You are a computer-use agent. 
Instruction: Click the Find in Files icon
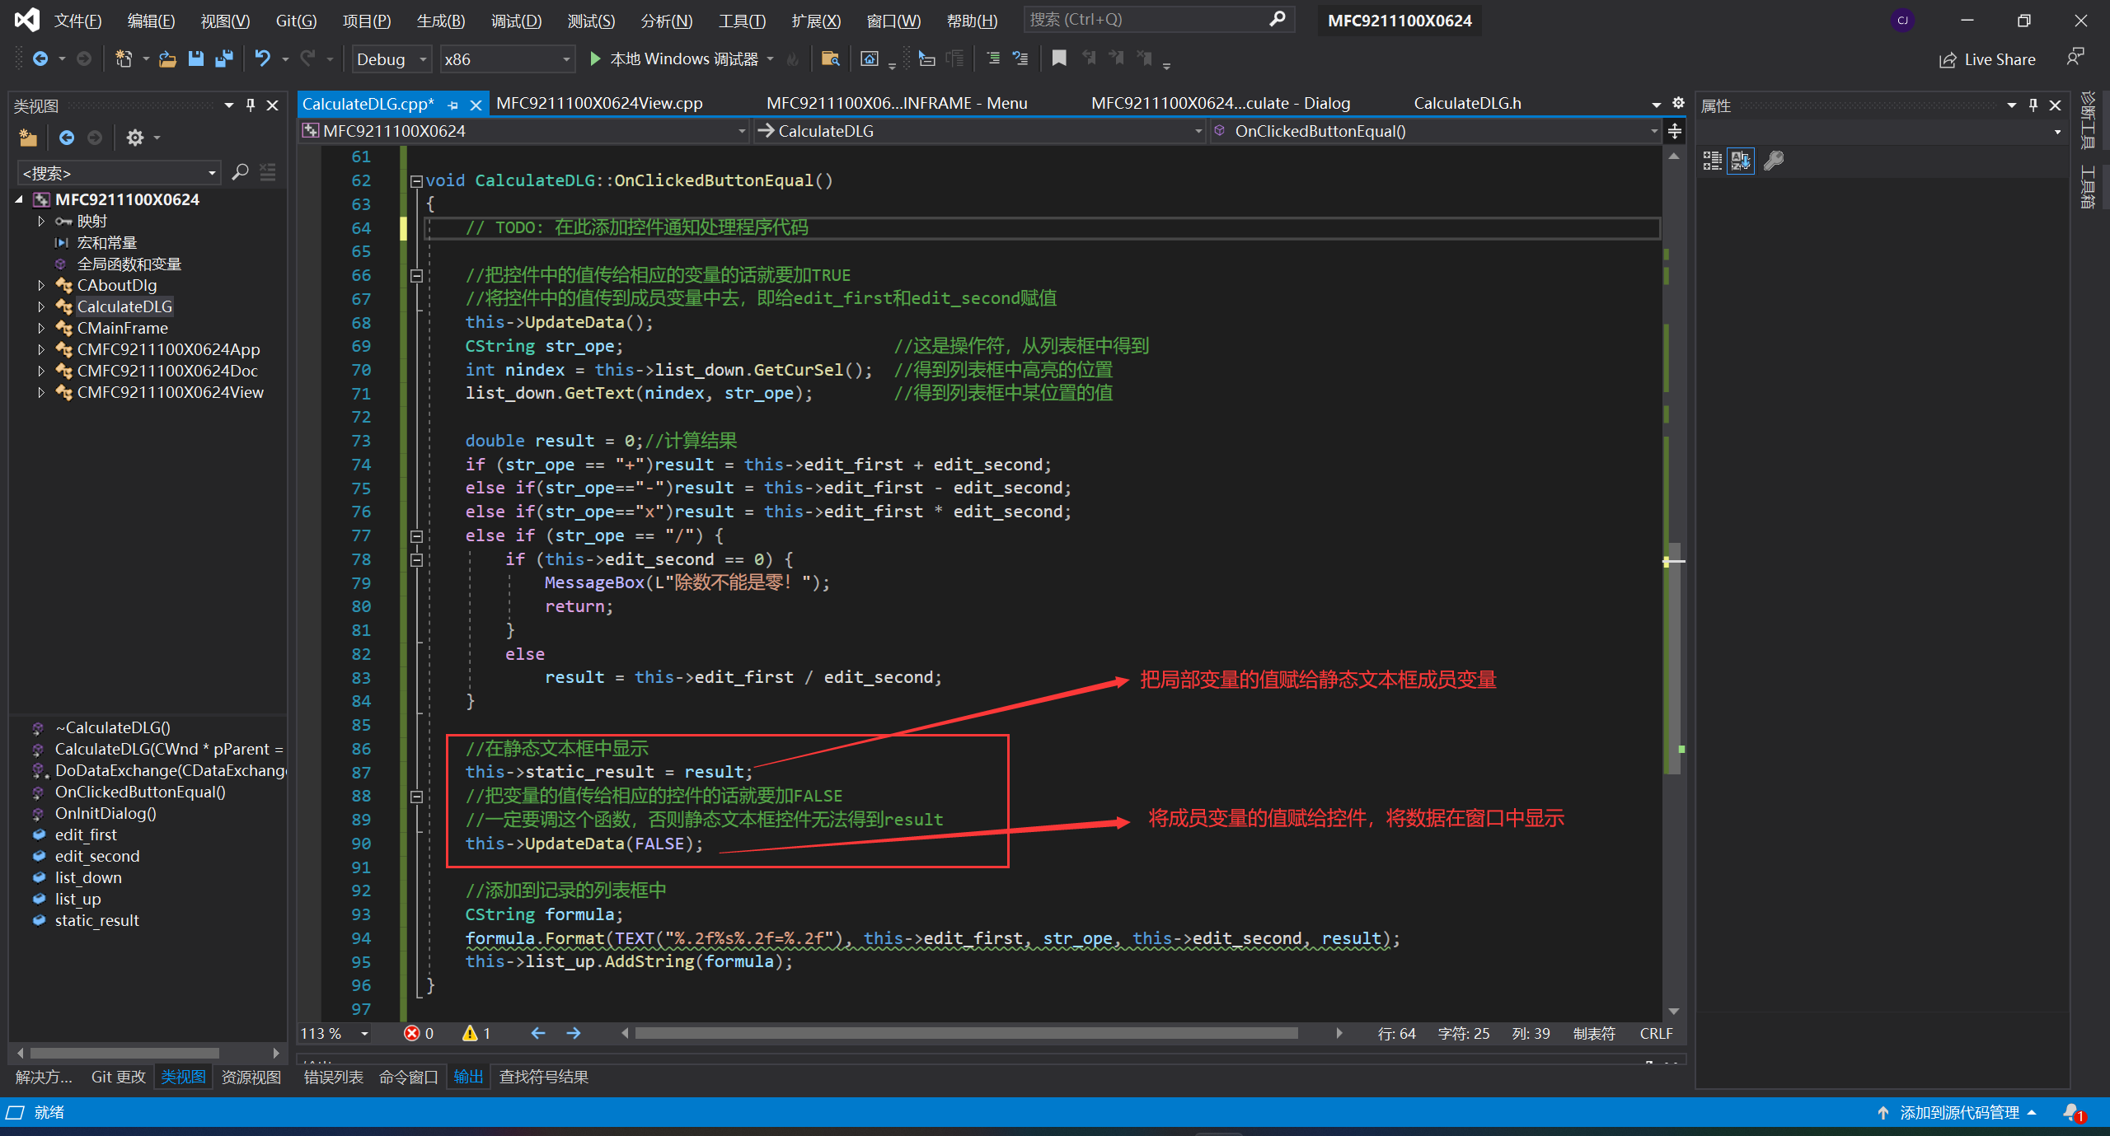pyautogui.click(x=830, y=58)
